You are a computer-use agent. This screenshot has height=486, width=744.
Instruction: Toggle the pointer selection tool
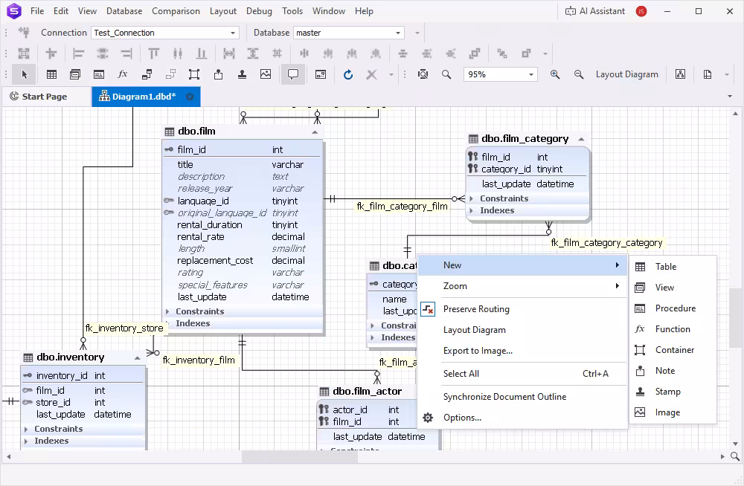[25, 74]
